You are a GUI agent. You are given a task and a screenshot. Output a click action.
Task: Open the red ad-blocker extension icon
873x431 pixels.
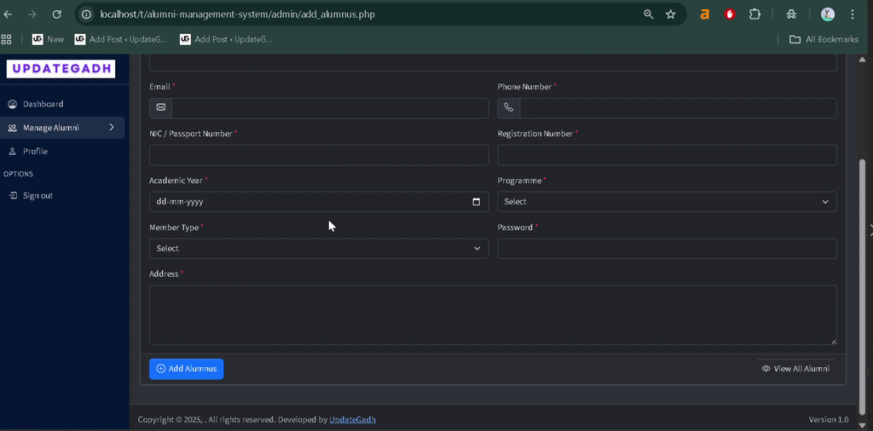pos(730,14)
